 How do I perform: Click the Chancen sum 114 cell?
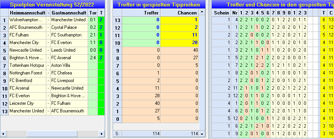click(180, 134)
